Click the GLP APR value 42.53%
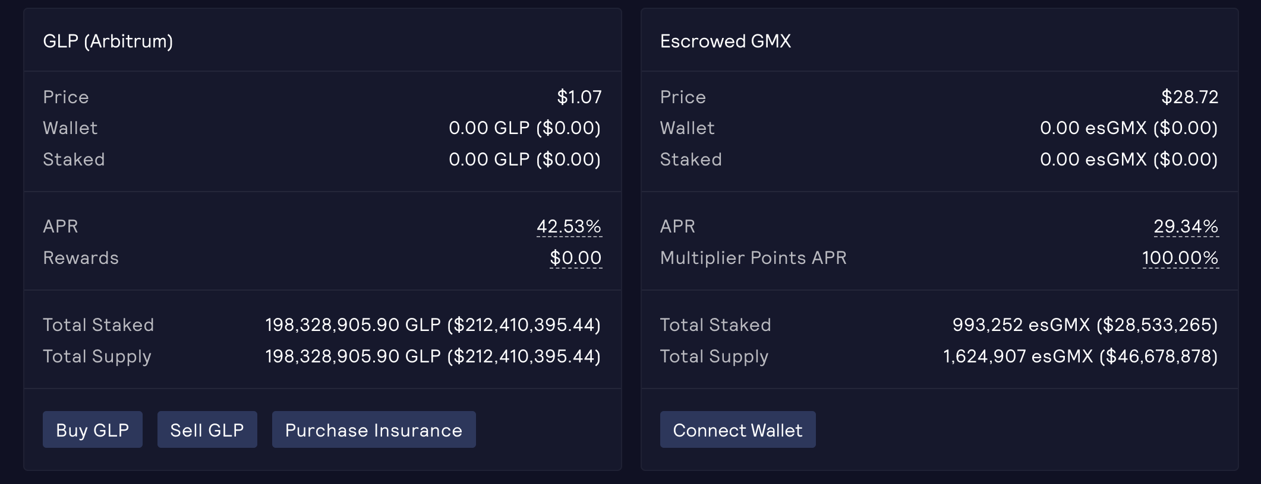Screen dimensions: 1261x484 569,226
